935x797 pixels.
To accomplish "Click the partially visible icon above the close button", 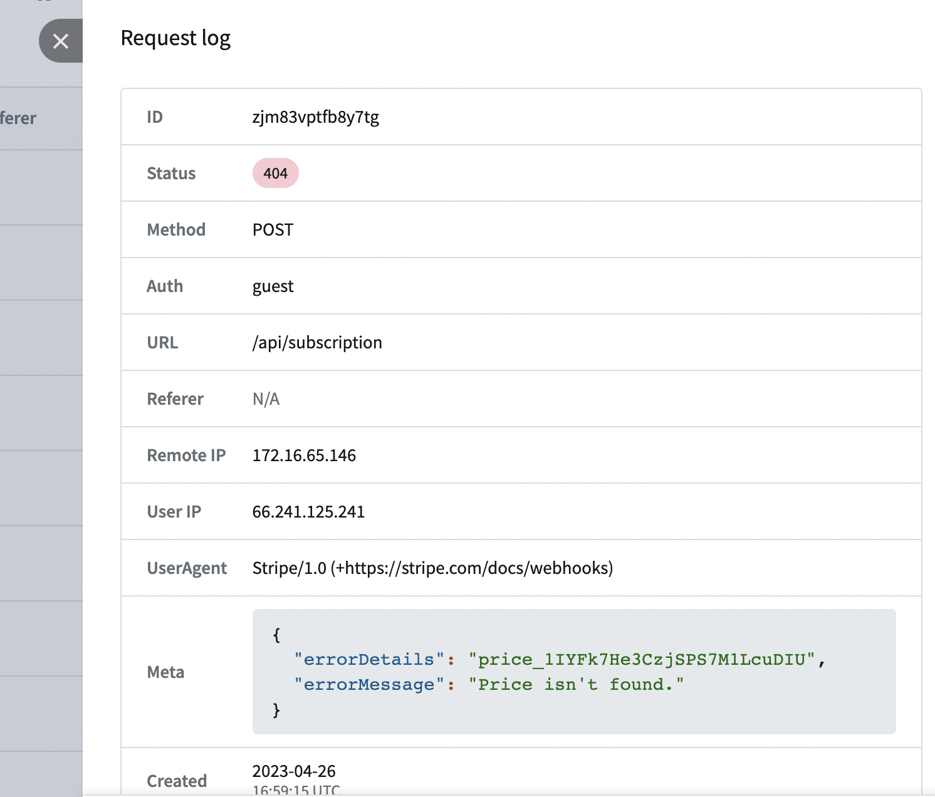I will pos(43,3).
